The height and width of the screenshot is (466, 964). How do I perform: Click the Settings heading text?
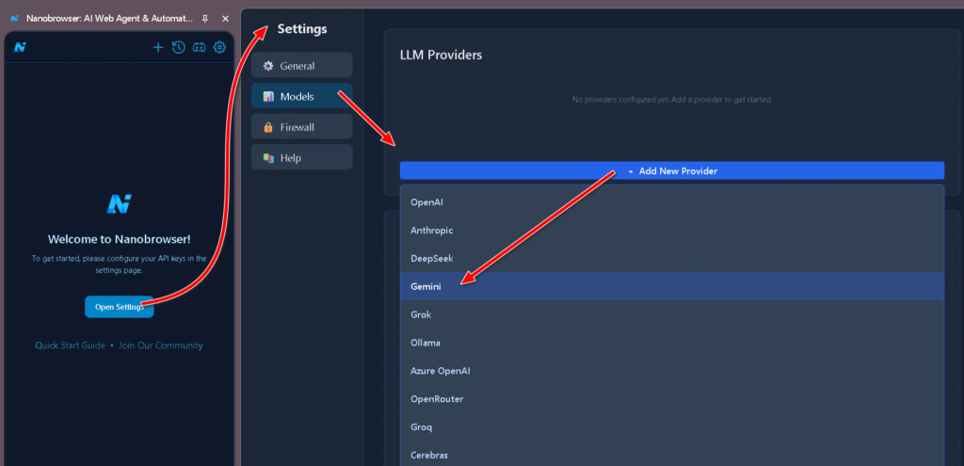302,29
